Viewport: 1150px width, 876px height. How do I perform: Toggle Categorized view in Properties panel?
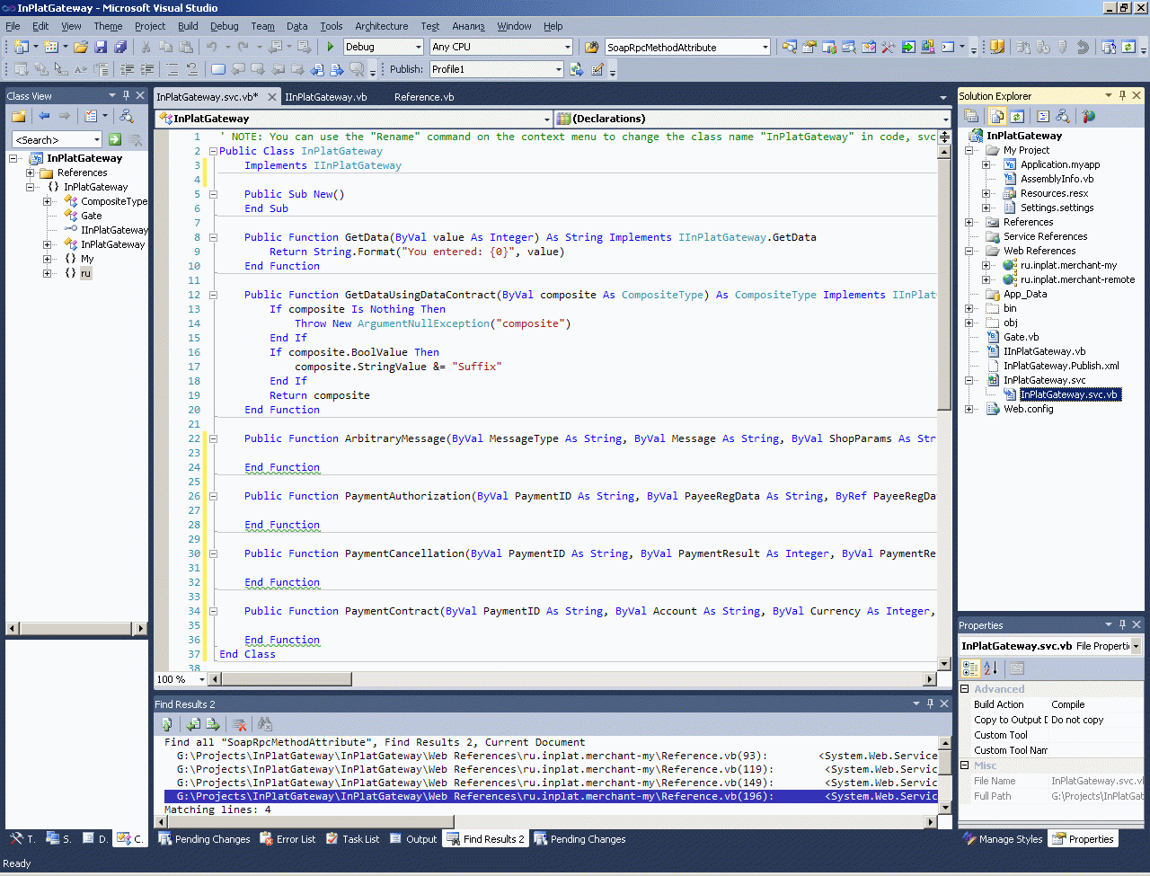point(970,668)
